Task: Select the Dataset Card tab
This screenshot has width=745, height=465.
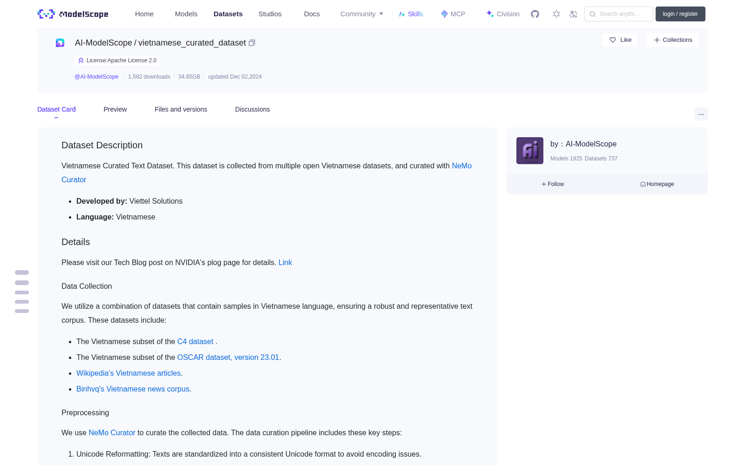Action: (56, 109)
